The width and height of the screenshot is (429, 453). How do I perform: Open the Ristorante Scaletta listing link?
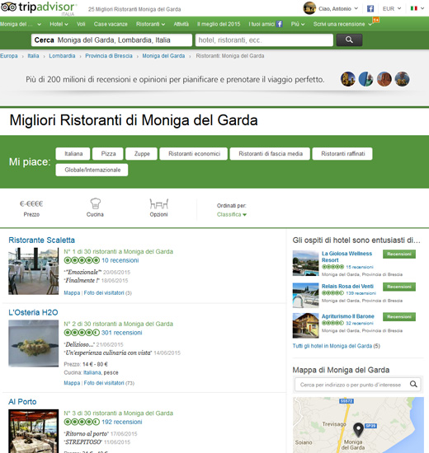[42, 240]
